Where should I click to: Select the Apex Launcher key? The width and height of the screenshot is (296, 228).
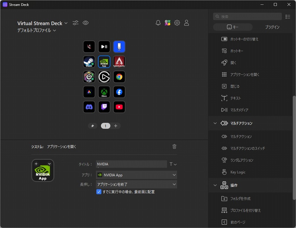pyautogui.click(x=119, y=62)
